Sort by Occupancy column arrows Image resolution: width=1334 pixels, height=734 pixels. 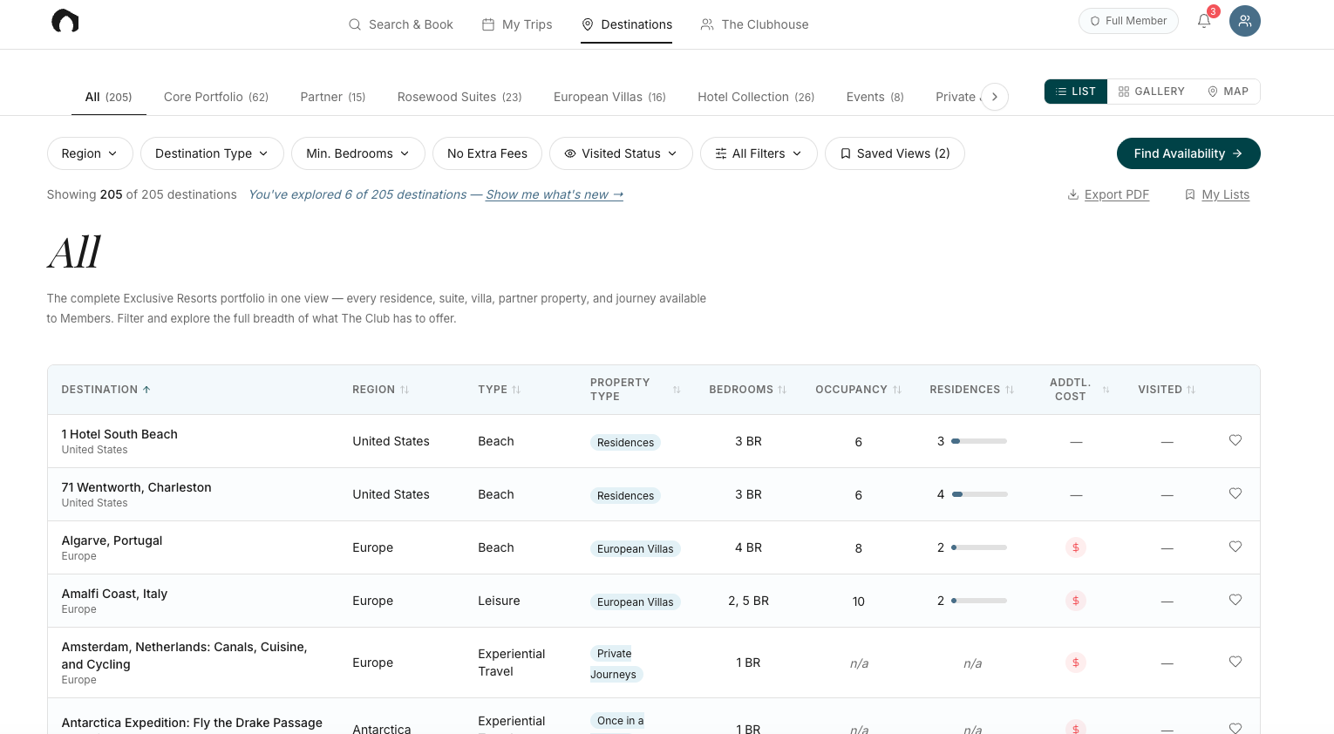click(897, 390)
